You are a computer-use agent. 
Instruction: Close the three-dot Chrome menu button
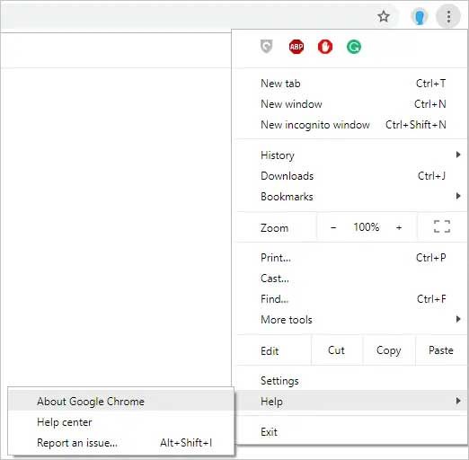pos(448,16)
